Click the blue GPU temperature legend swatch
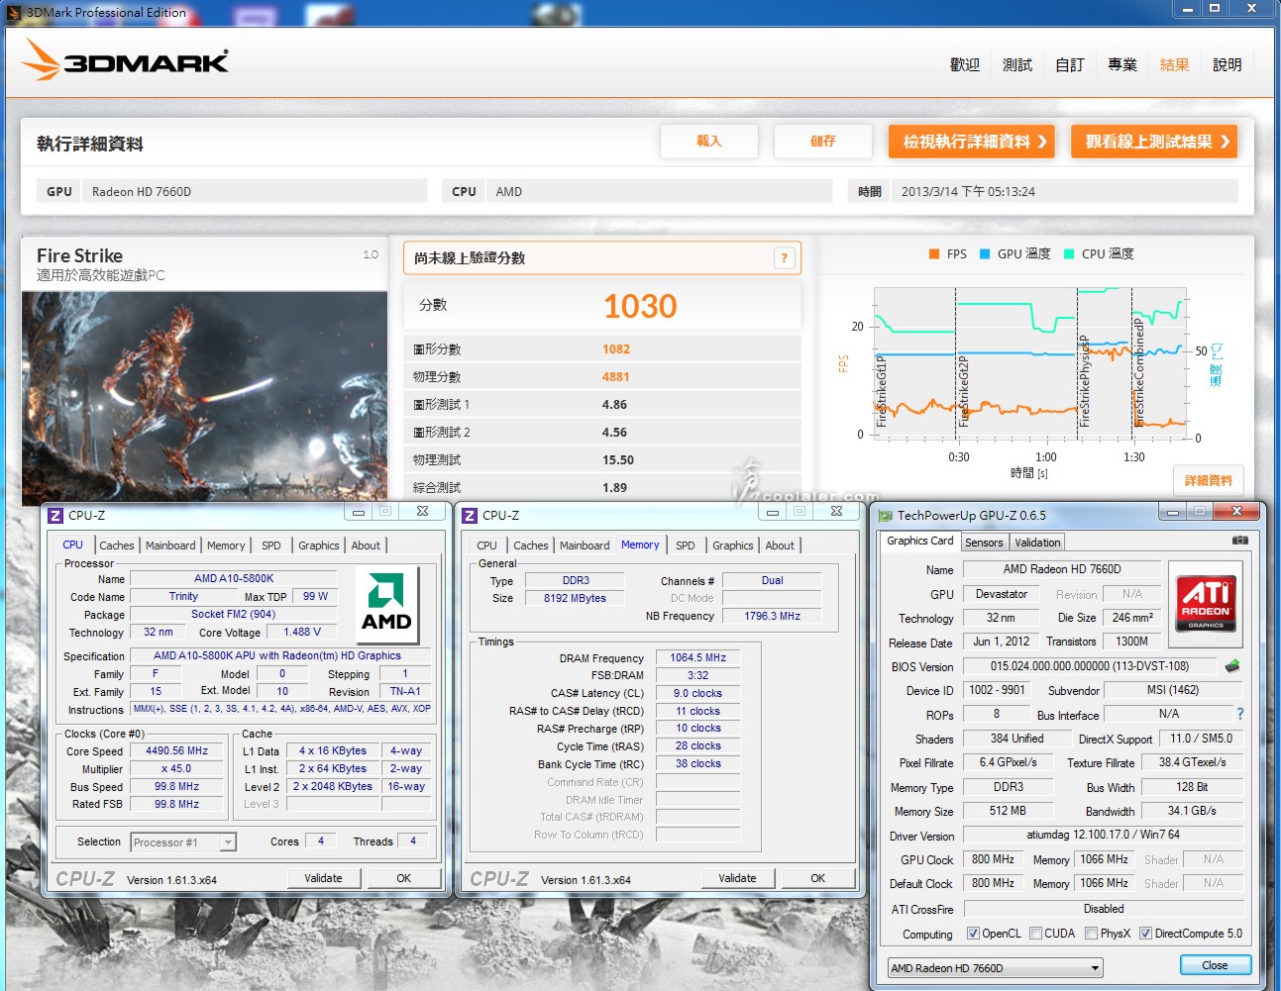 pos(985,254)
